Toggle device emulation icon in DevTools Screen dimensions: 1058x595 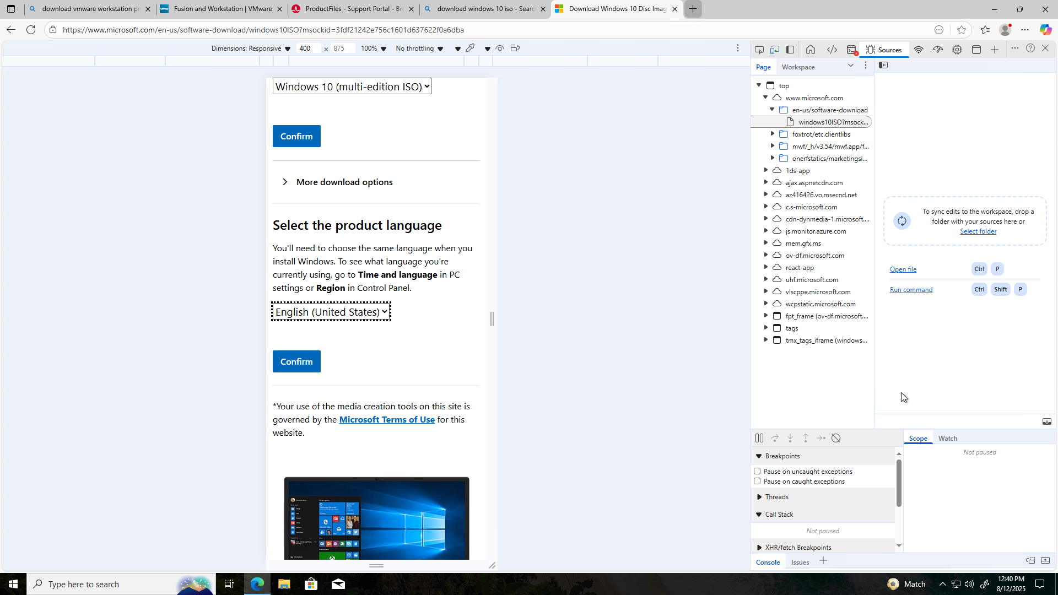tap(774, 50)
